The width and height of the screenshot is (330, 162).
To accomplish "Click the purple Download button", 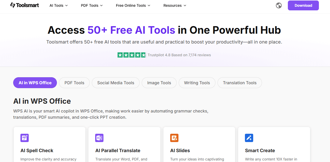I will coord(303,5).
